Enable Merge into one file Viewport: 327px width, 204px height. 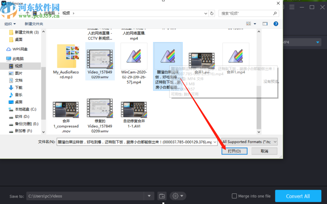click(x=234, y=196)
